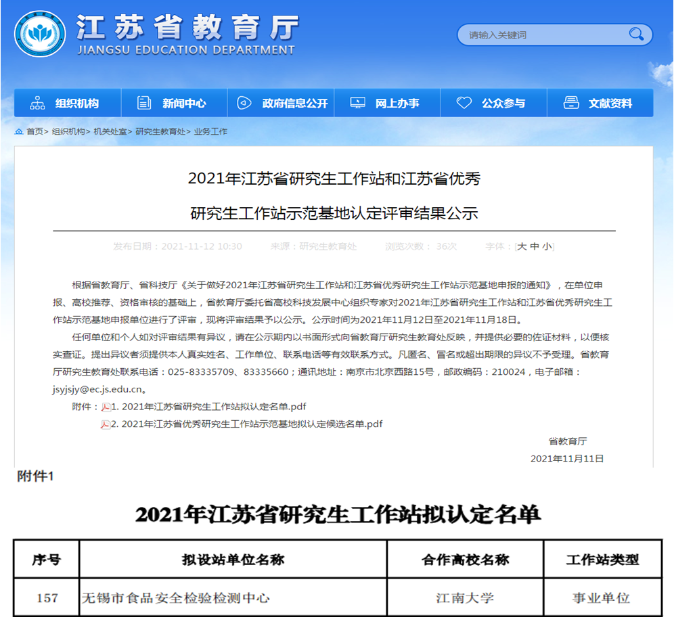
Task: Click the 工作站类型 column header
Action: point(602,560)
